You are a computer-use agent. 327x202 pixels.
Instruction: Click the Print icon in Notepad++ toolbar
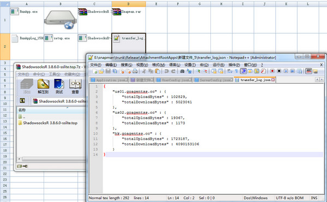(135, 71)
